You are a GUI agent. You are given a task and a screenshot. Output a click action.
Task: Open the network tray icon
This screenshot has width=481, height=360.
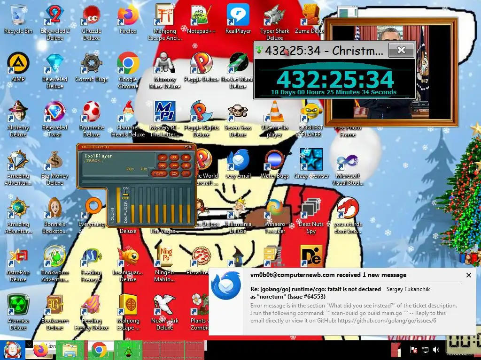point(425,350)
